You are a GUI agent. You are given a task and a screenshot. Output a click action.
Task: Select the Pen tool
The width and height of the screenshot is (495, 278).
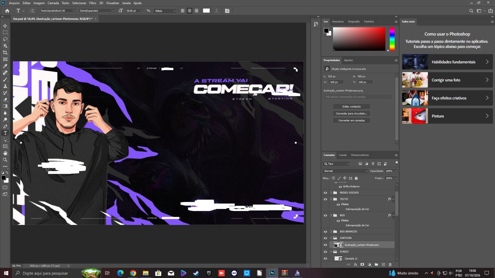point(5,126)
